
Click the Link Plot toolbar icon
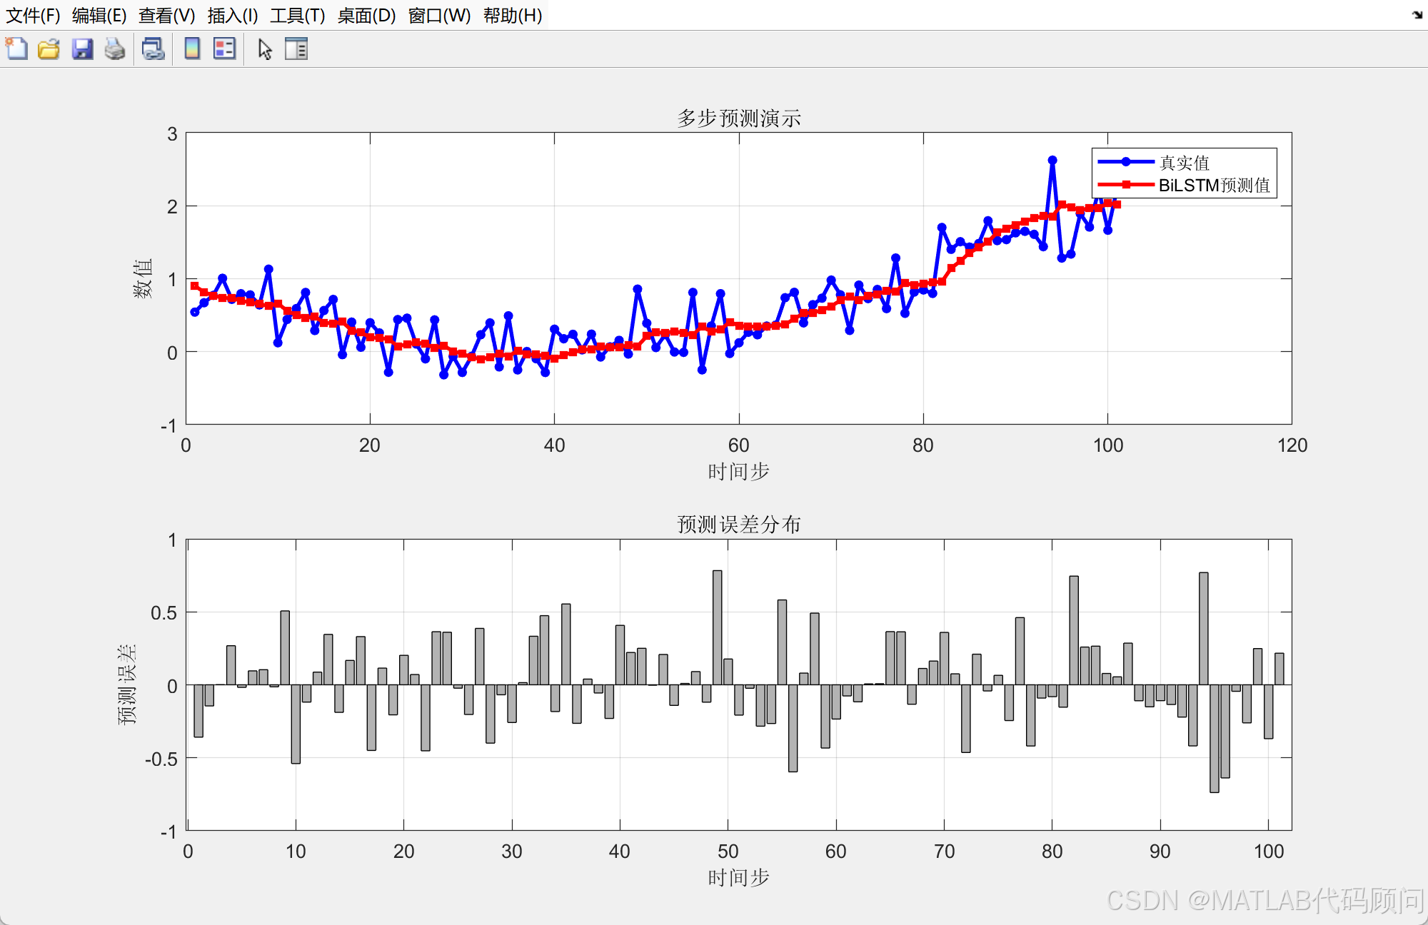[153, 49]
